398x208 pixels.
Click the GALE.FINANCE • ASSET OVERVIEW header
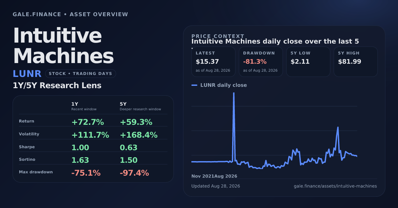70,15
